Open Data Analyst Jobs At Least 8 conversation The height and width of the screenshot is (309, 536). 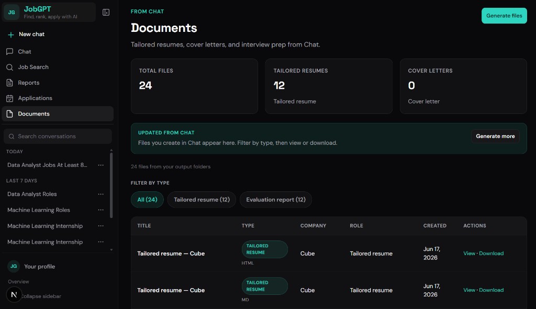tap(47, 165)
